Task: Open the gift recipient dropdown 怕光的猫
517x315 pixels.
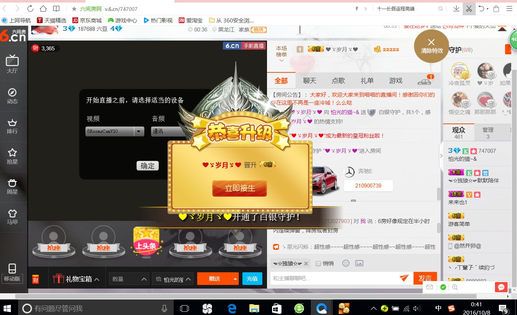Action: 173,279
